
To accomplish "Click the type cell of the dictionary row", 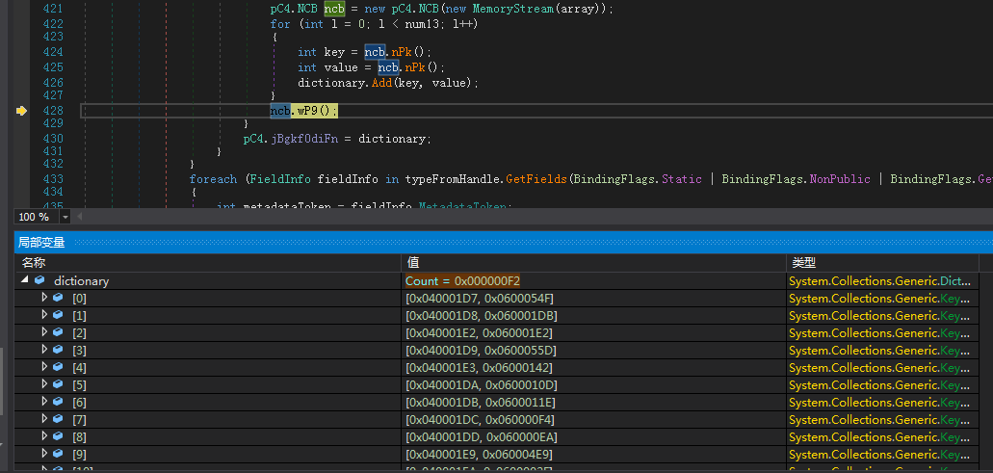I will pyautogui.click(x=883, y=280).
